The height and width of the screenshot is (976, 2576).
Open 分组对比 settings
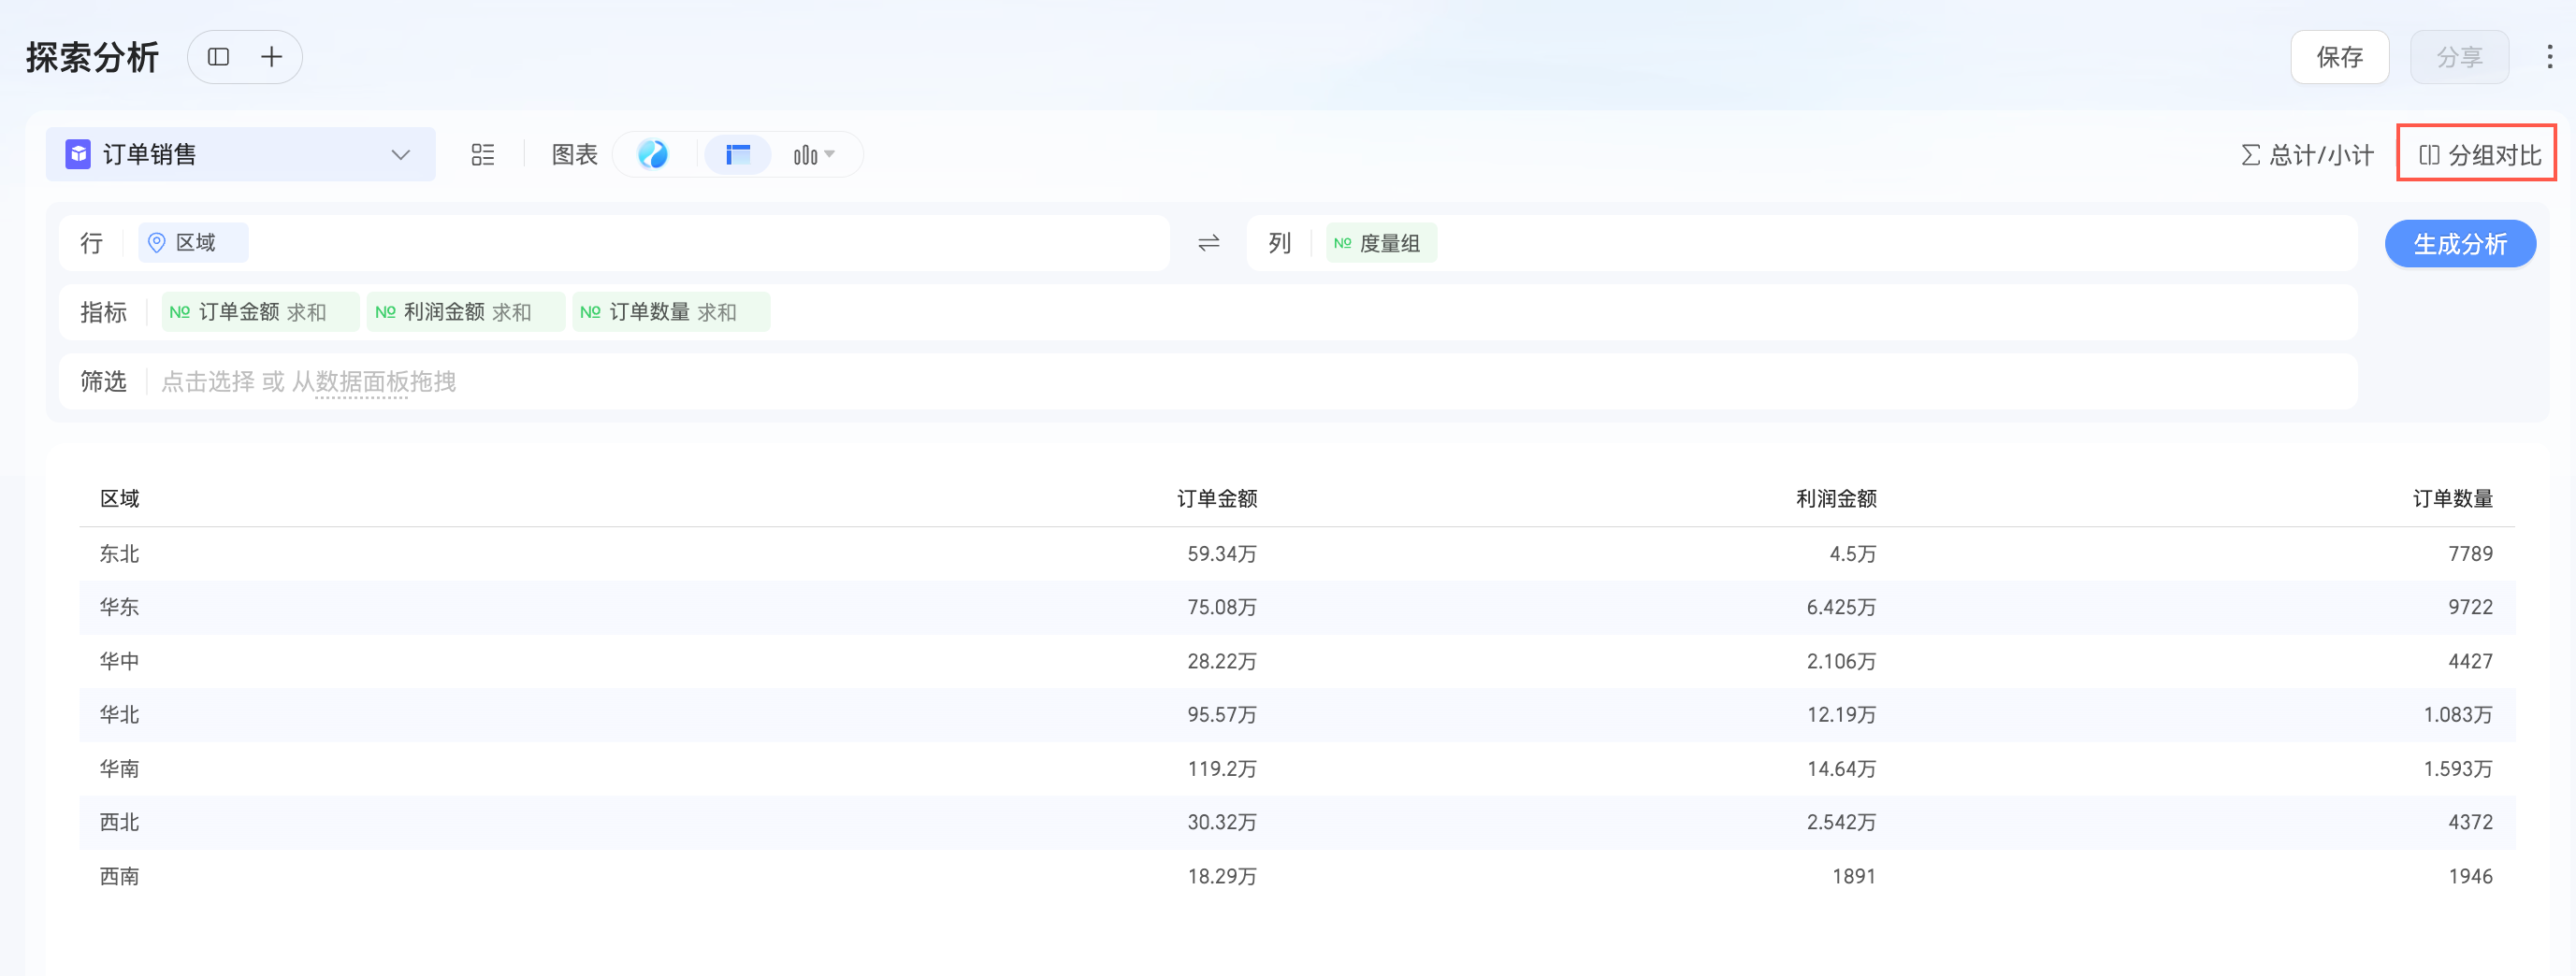2479,155
